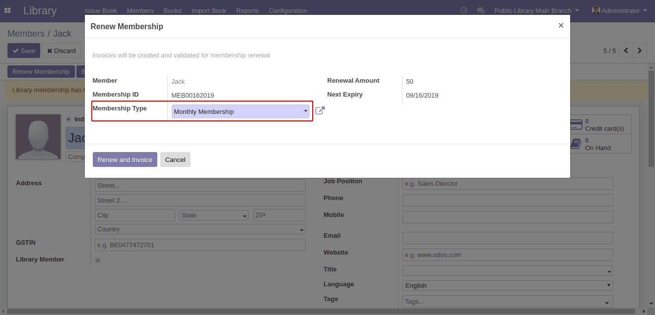
Task: Click Renew and Invoice button
Action: (125, 159)
